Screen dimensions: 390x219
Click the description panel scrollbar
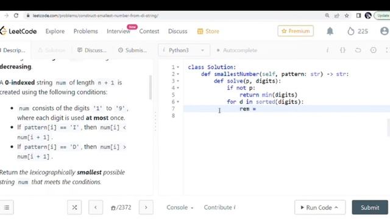coord(151,87)
